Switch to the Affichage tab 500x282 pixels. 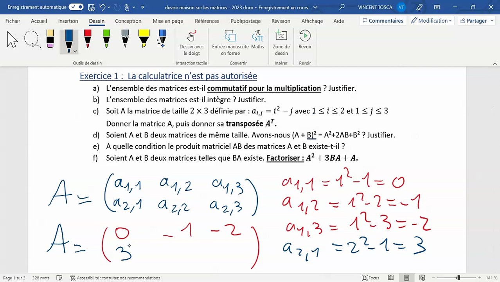pos(312,21)
